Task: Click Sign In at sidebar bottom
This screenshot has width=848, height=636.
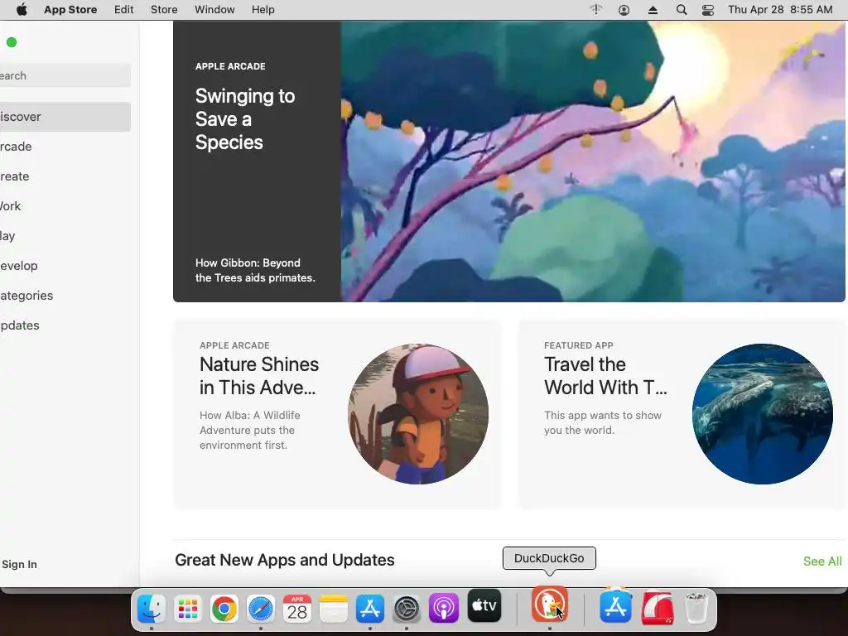Action: click(x=19, y=564)
